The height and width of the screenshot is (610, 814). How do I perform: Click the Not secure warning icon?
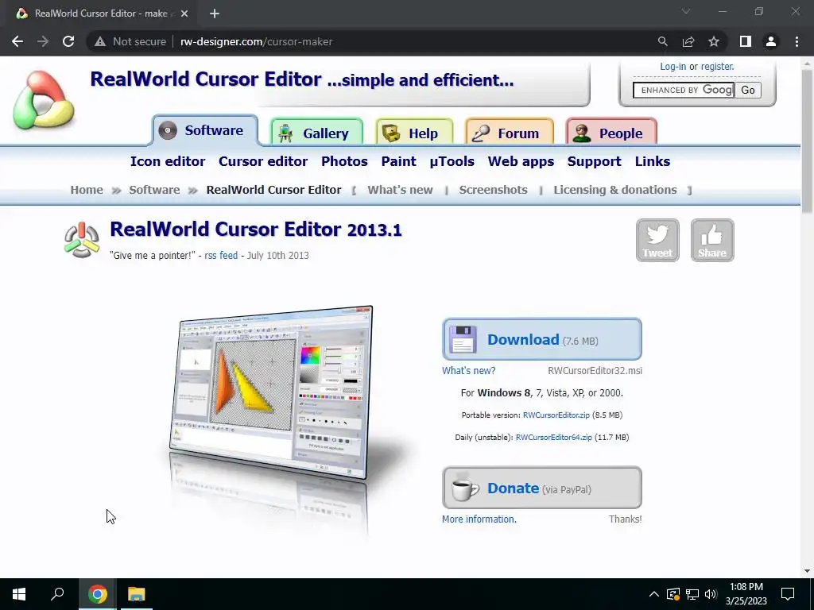(x=100, y=41)
